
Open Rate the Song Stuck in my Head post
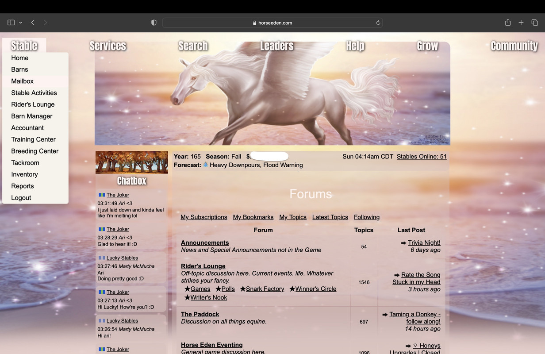click(417, 278)
